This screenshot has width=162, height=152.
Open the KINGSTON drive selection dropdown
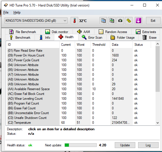tap(36, 21)
